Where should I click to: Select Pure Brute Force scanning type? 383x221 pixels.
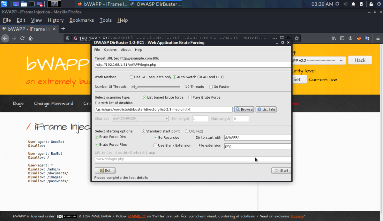[x=190, y=97]
